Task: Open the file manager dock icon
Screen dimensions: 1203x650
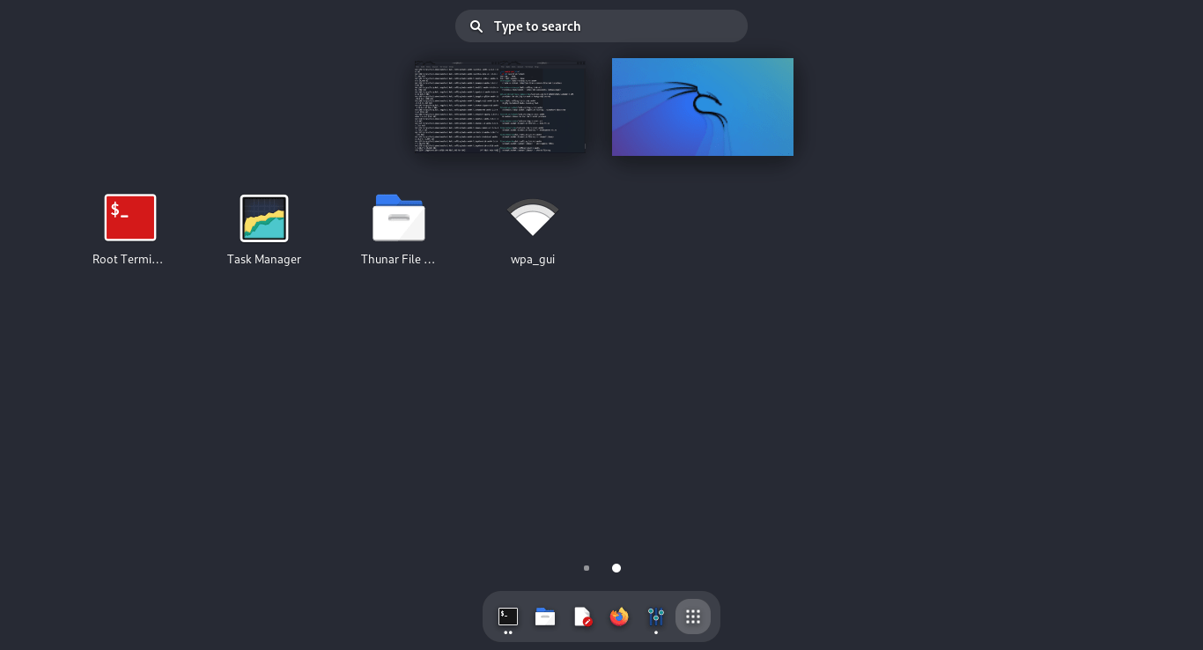Action: point(545,617)
